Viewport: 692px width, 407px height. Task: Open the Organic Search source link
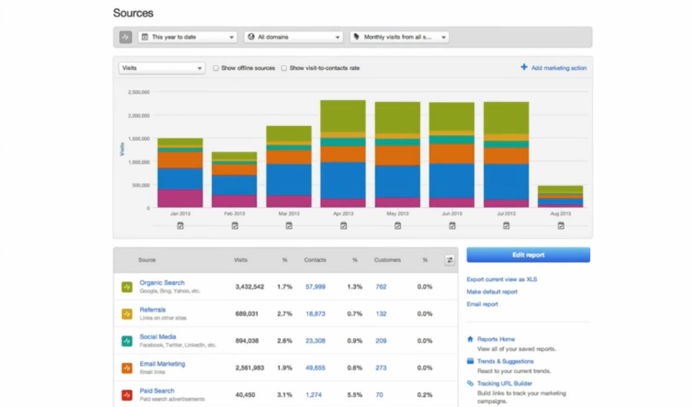click(x=162, y=282)
